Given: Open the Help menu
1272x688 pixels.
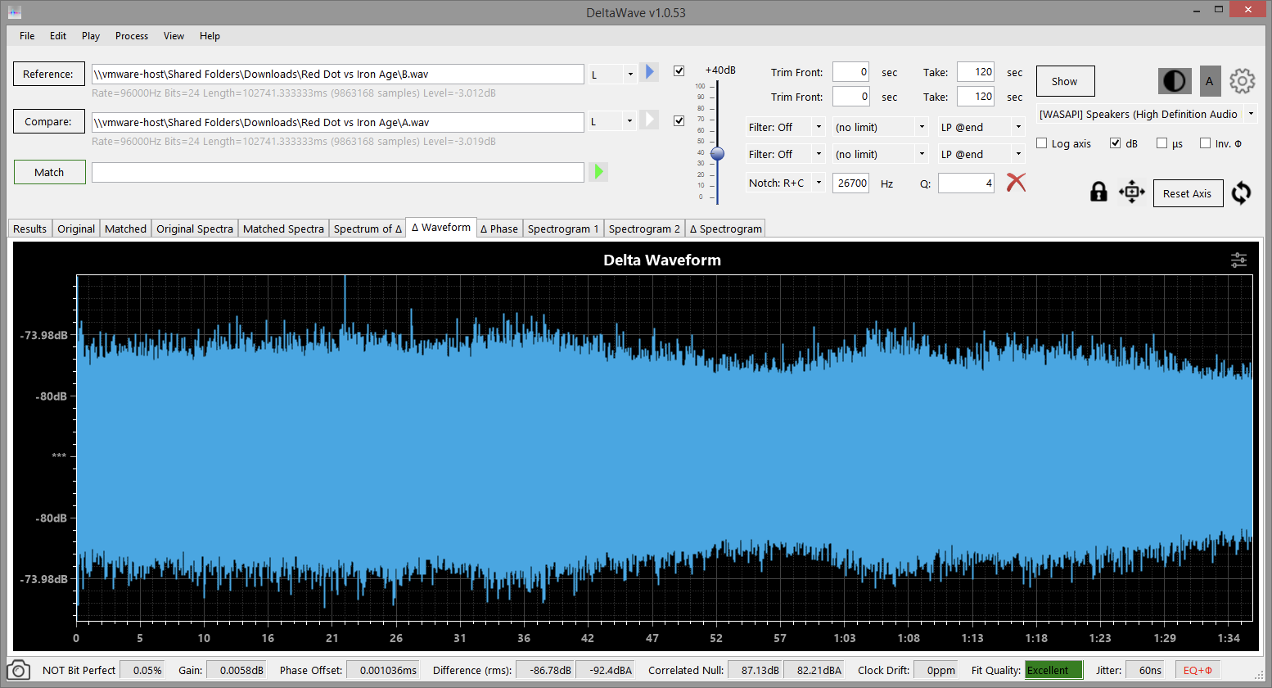Looking at the screenshot, I should point(210,36).
